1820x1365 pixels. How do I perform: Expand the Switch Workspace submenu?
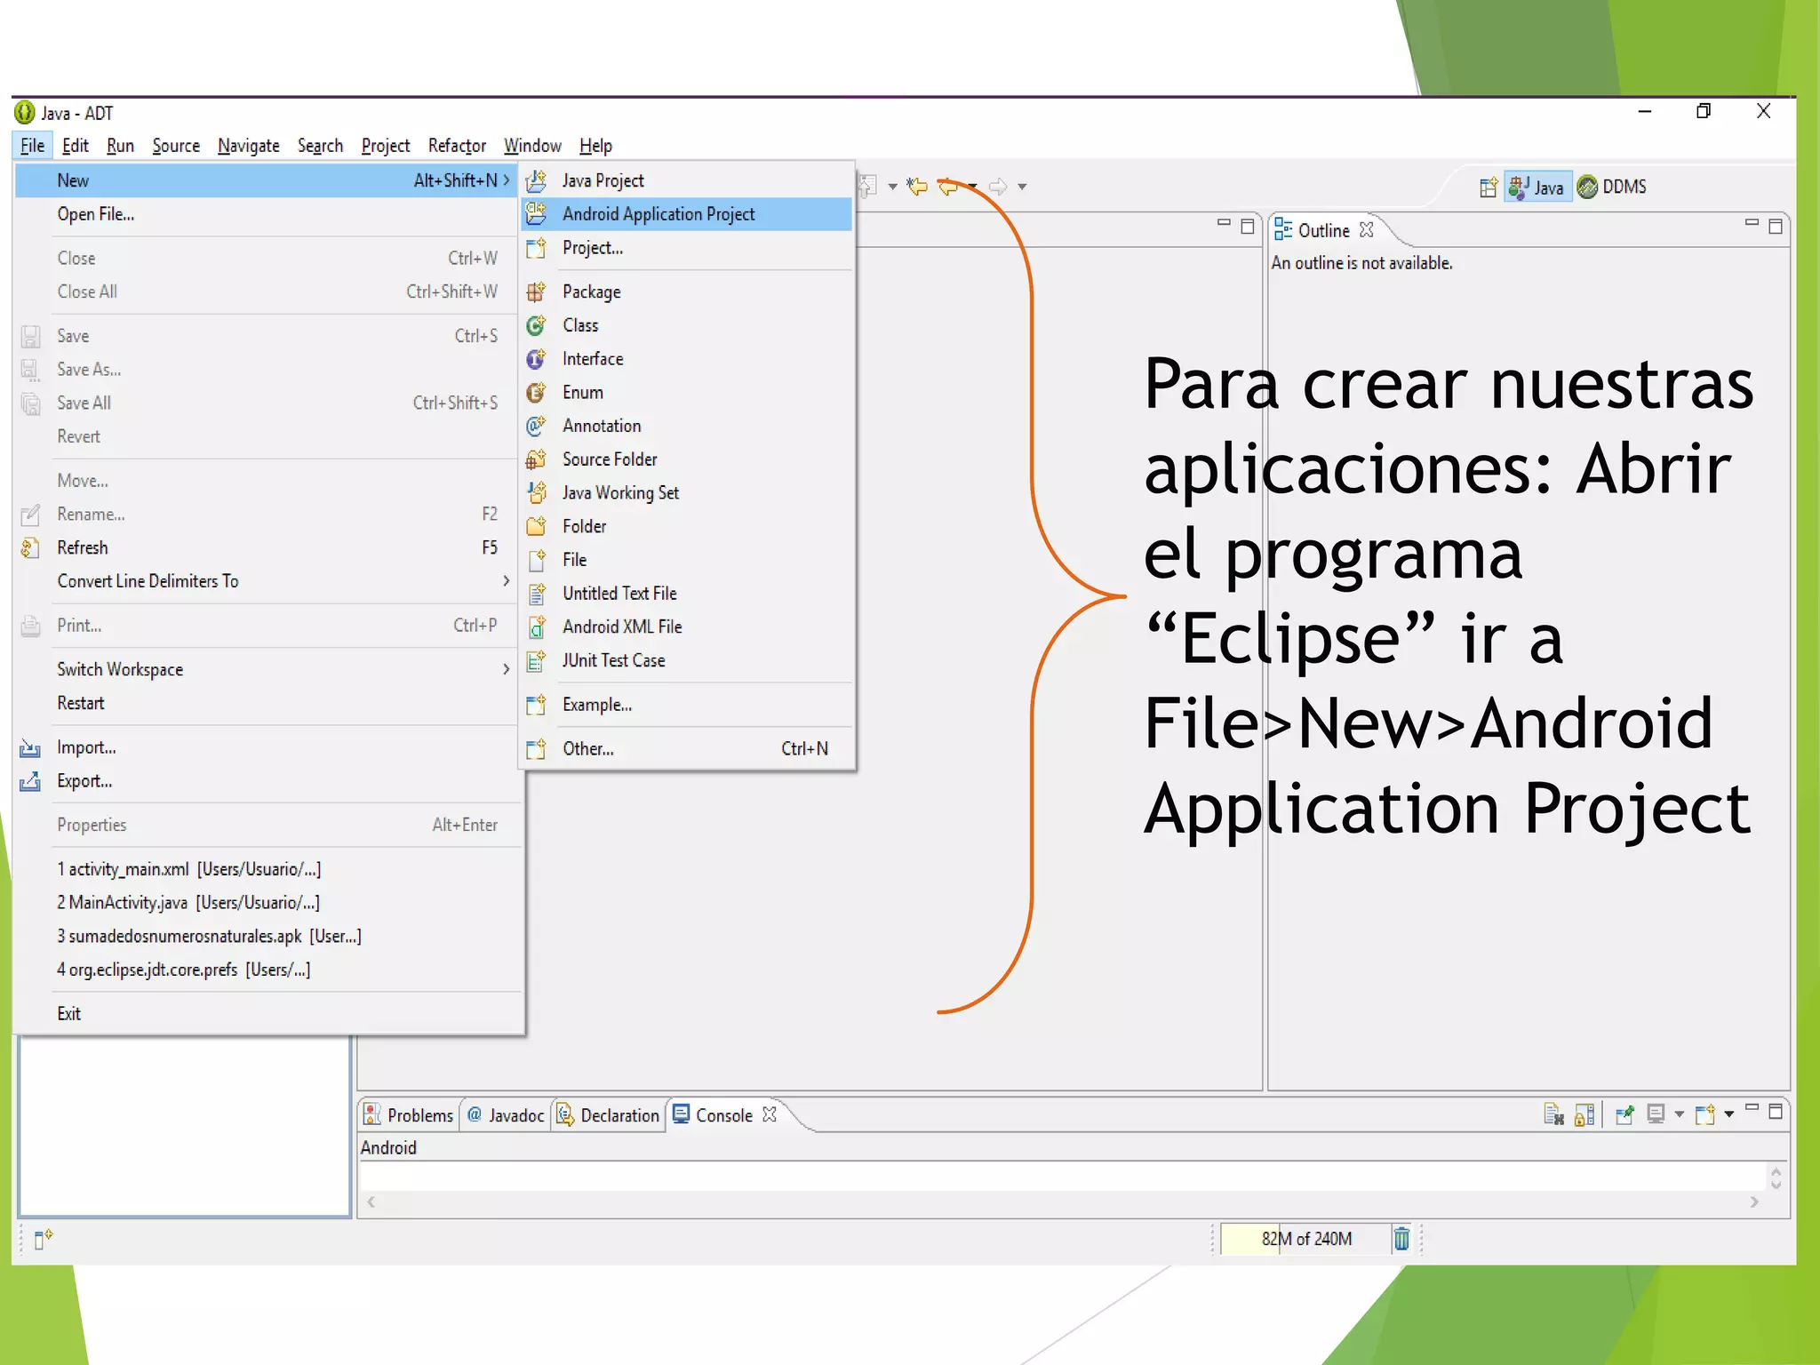point(507,669)
